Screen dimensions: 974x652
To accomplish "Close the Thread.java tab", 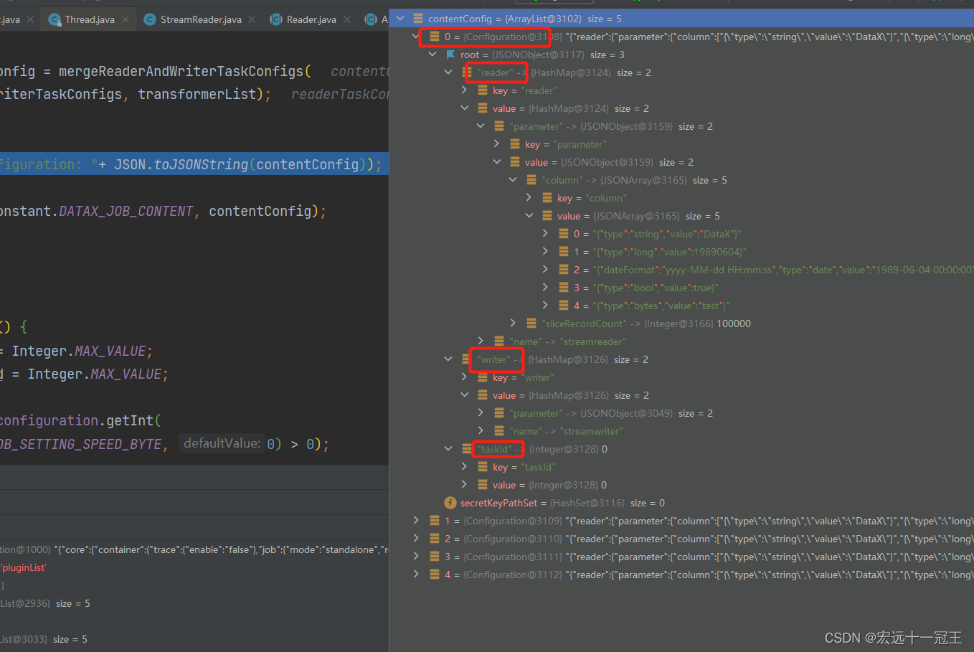I will pos(126,19).
